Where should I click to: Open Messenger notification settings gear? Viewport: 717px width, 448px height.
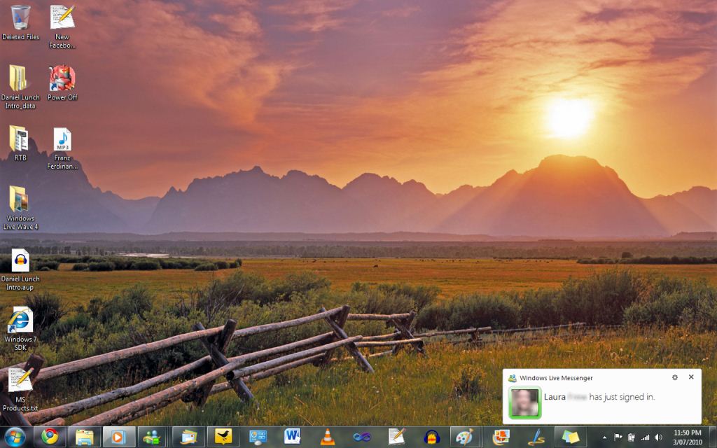(x=675, y=377)
